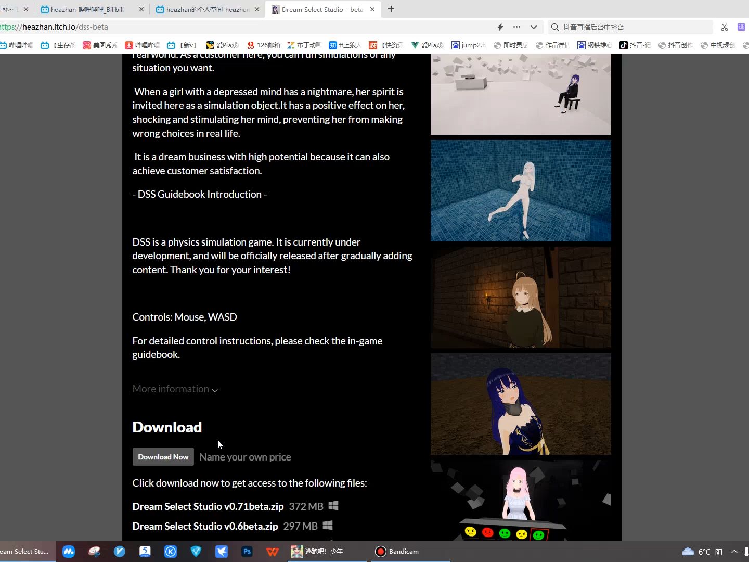Image resolution: width=749 pixels, height=562 pixels.
Task: Open WPS Office from the taskbar
Action: click(273, 552)
